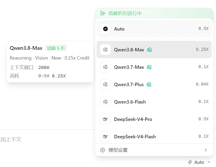Click the lightning bolt icon next to Auto
The image size is (216, 167).
tap(190, 162)
